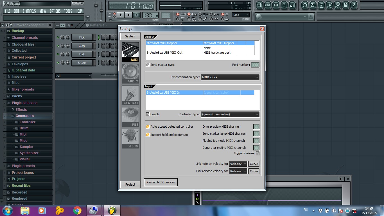Open the FILE menu

click(x=8, y=11)
